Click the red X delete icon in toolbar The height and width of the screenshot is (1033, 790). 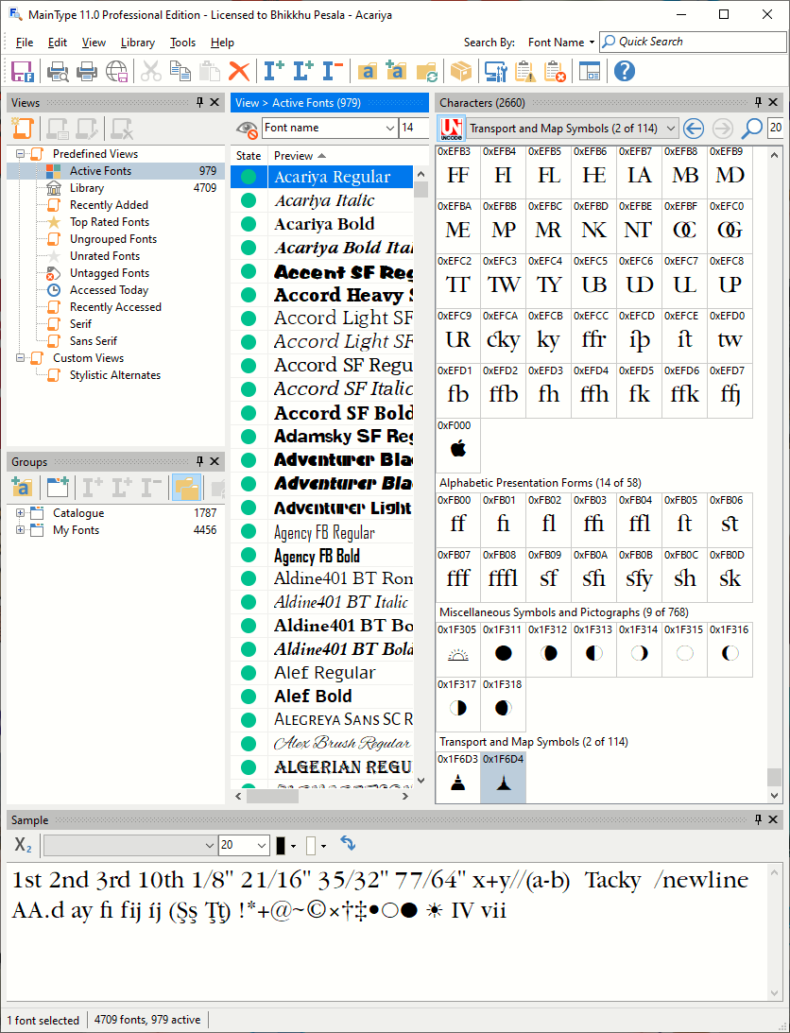pos(239,71)
